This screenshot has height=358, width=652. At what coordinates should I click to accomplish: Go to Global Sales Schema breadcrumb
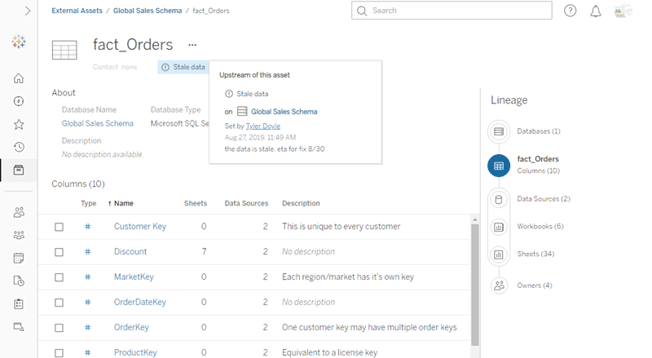148,11
